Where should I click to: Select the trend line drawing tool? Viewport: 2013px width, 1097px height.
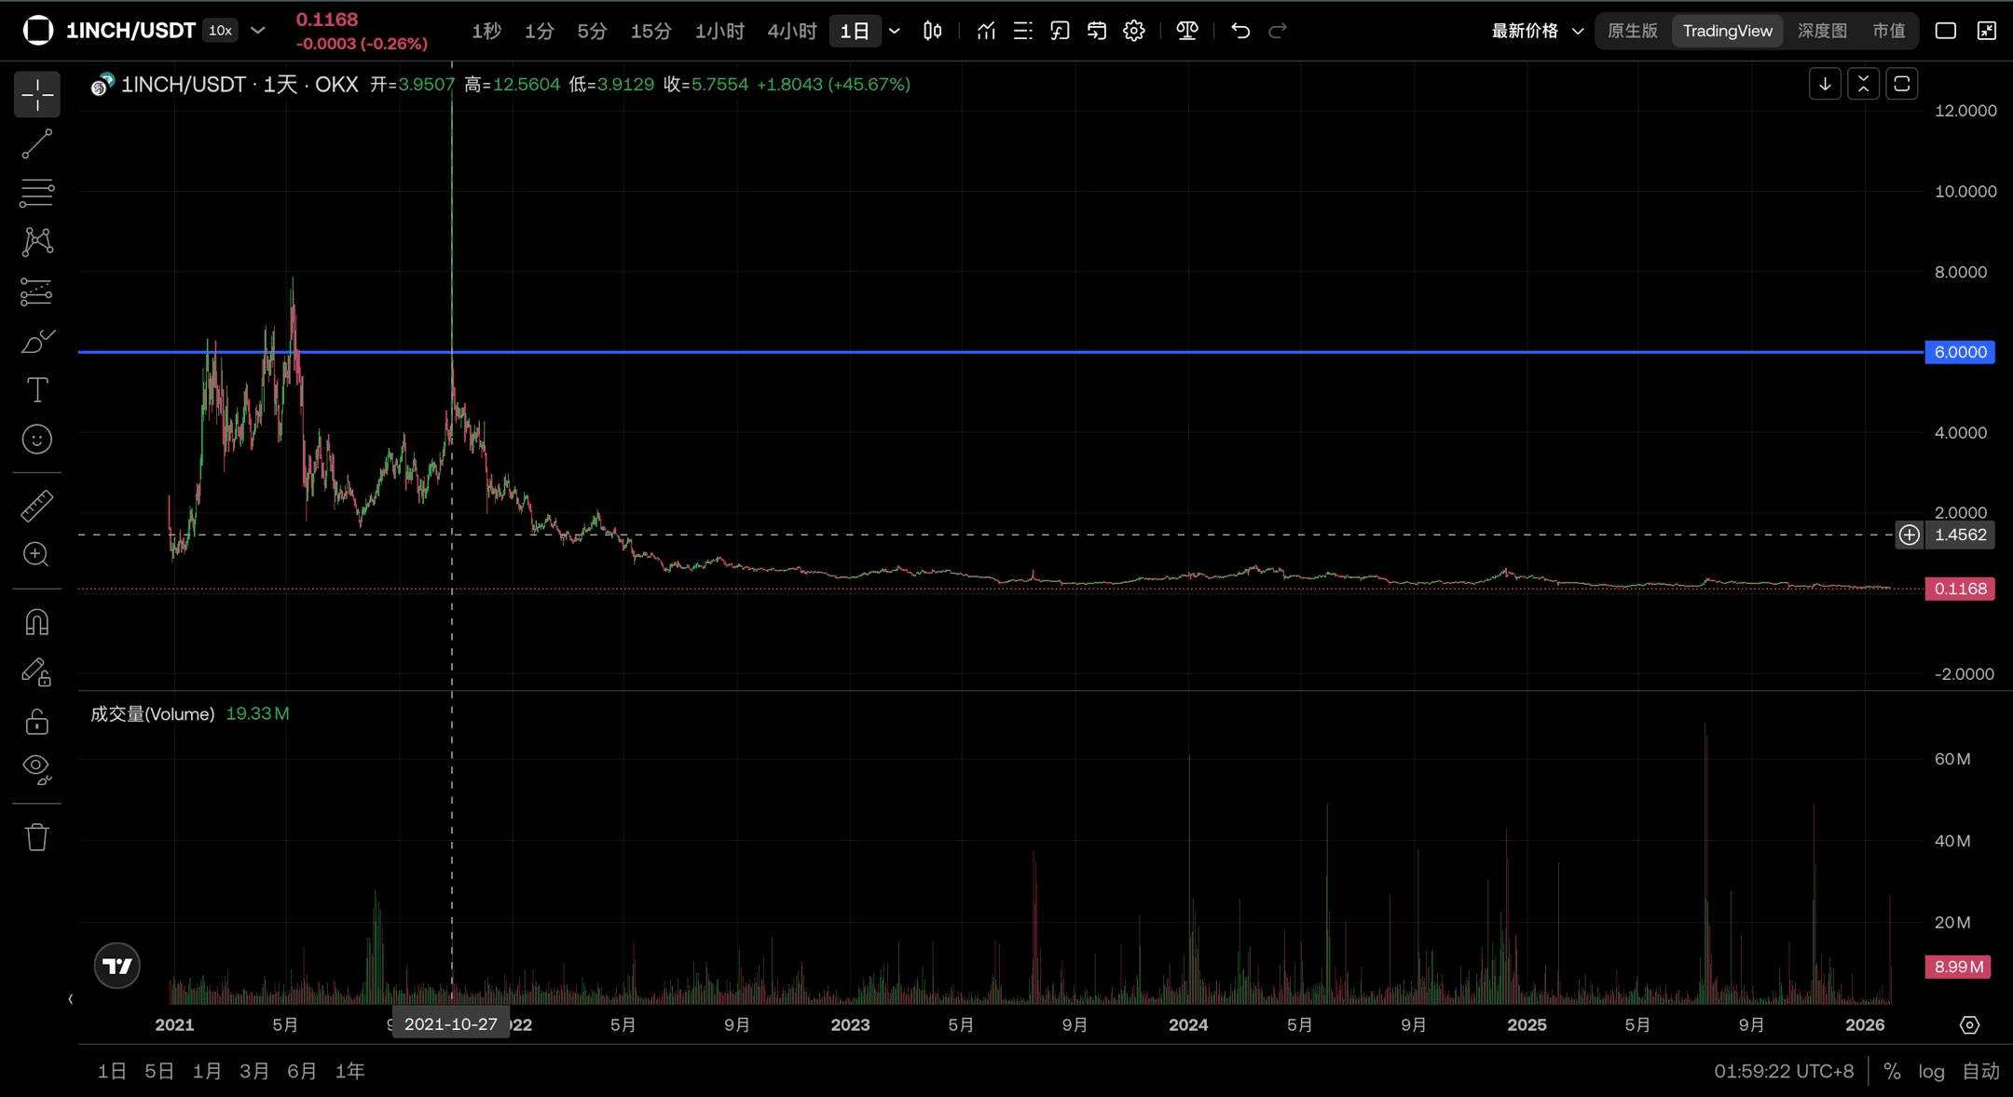[x=37, y=144]
